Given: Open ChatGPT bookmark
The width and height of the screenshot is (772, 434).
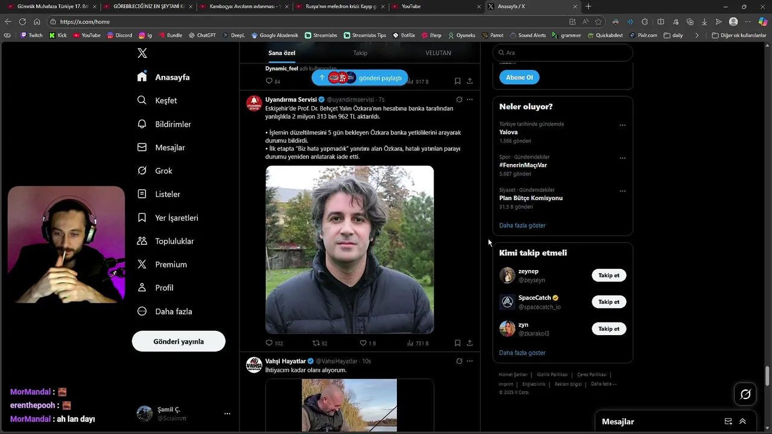Looking at the screenshot, I should coord(202,35).
